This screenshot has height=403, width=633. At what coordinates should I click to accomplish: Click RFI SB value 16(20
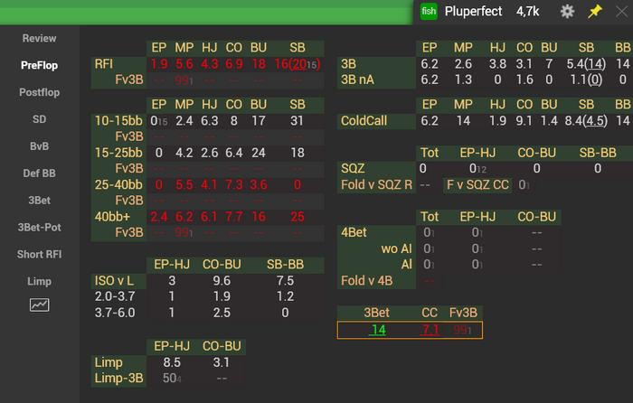point(298,64)
